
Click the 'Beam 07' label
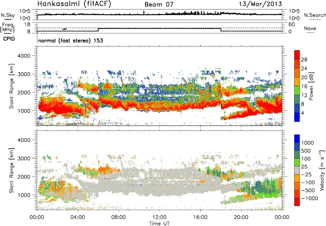point(159,4)
